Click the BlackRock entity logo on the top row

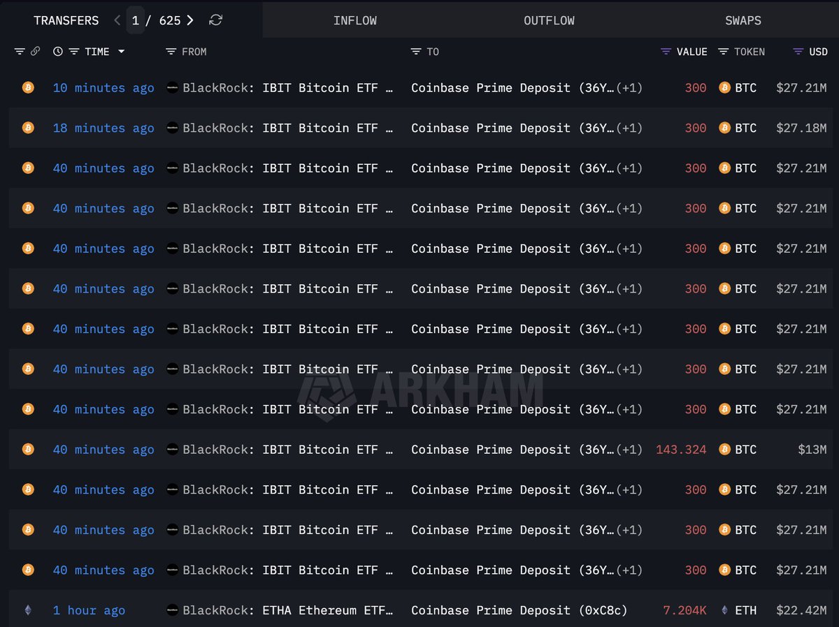tap(172, 87)
